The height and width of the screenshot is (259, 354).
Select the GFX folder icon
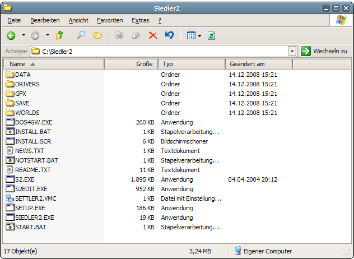(x=10, y=93)
